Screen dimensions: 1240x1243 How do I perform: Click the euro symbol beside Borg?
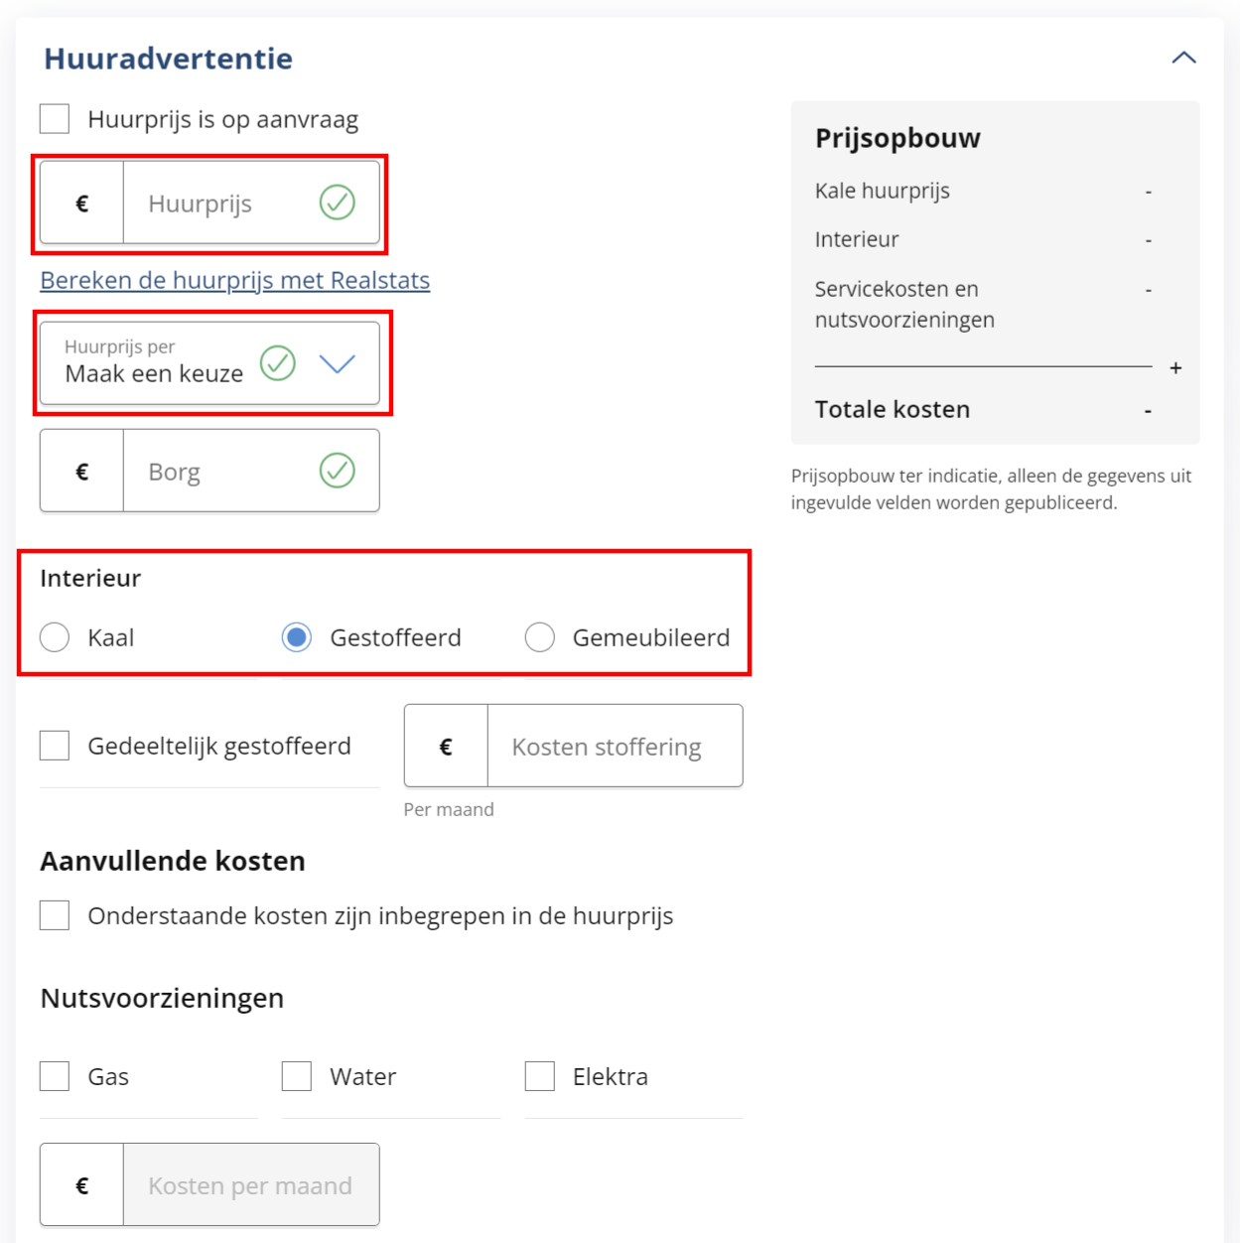tap(82, 472)
